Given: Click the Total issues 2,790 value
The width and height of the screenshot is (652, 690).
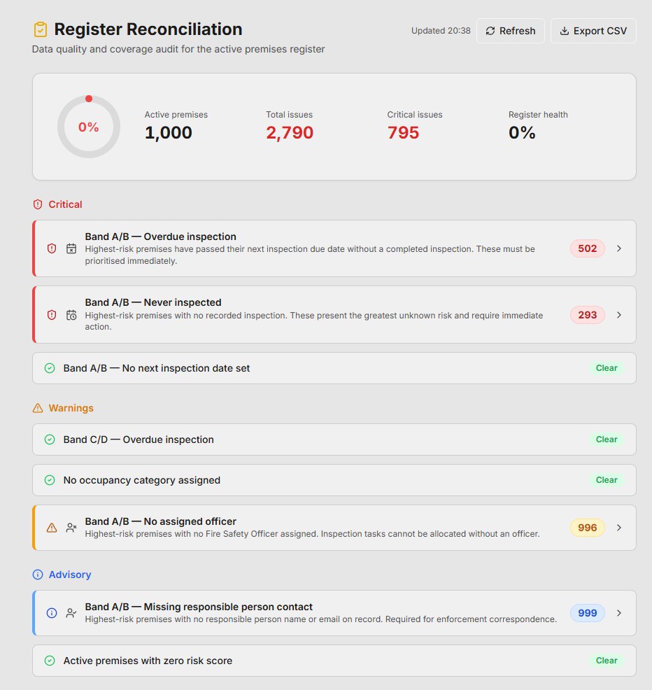Looking at the screenshot, I should 290,133.
